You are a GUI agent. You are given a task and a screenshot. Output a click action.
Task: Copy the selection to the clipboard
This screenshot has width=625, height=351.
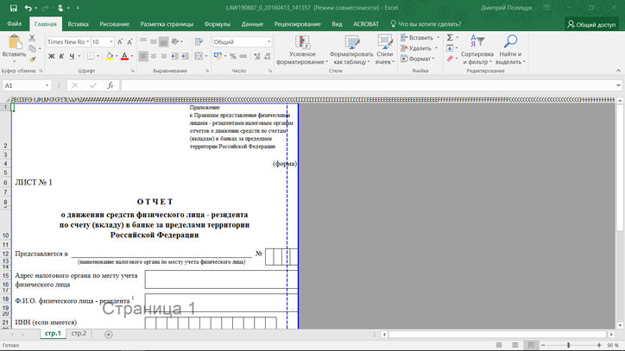click(32, 48)
